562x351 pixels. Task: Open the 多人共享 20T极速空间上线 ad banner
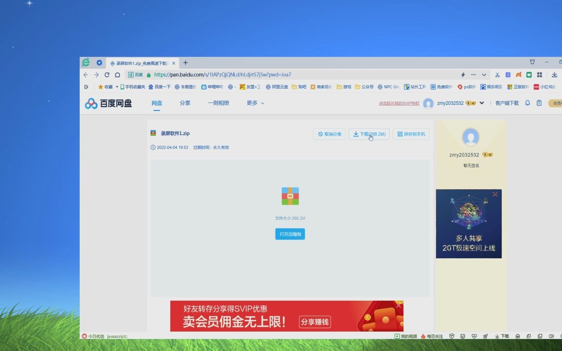[469, 224]
